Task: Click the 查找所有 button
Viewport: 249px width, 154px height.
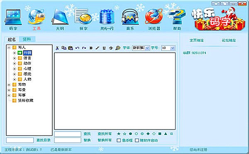Action: click(105, 134)
